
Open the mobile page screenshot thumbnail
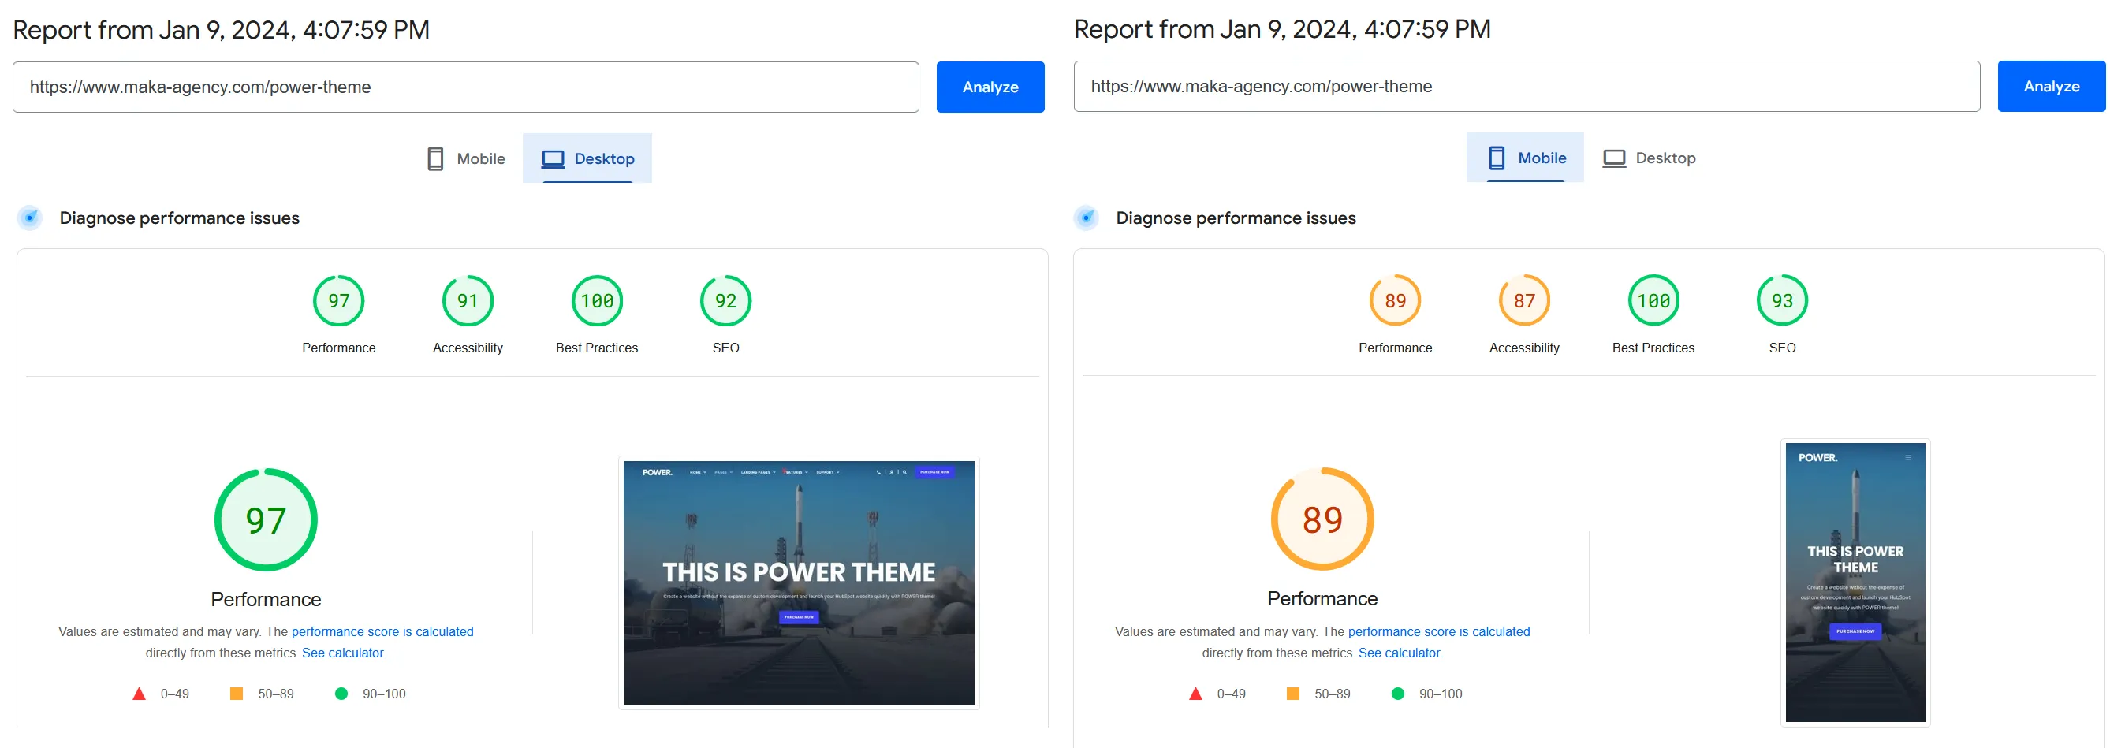click(1855, 582)
